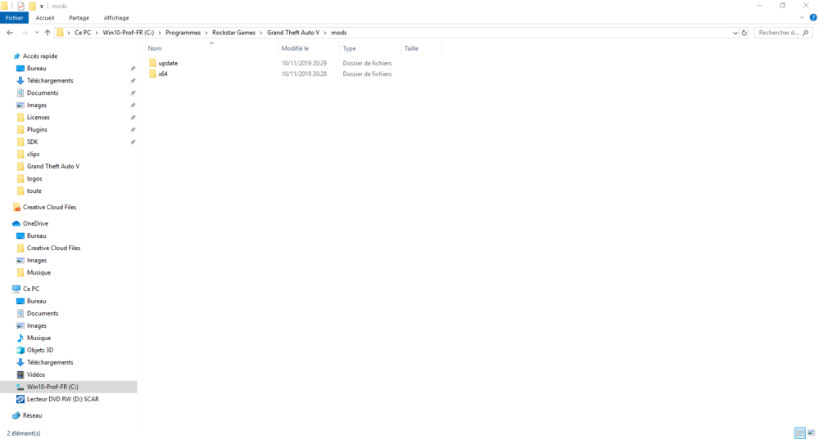Viewport: 819px width, 439px height.
Task: Switch to details view layout icon
Action: (800, 432)
